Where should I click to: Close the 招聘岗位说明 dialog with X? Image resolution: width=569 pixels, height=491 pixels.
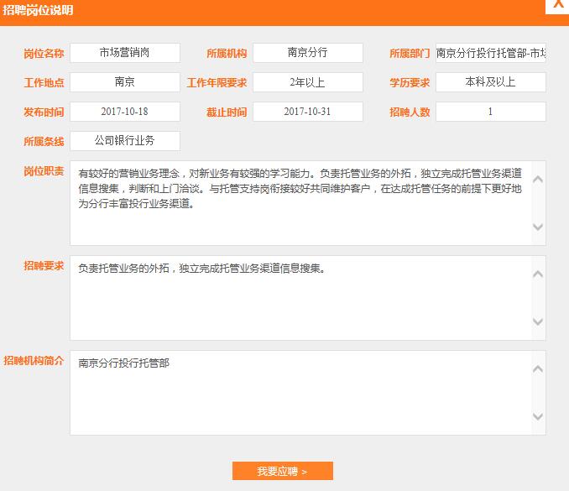(558, 5)
